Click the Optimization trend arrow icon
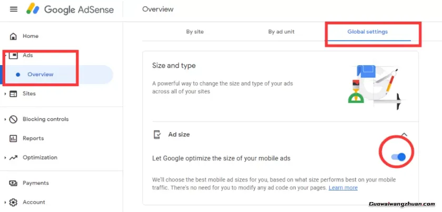 click(13, 157)
